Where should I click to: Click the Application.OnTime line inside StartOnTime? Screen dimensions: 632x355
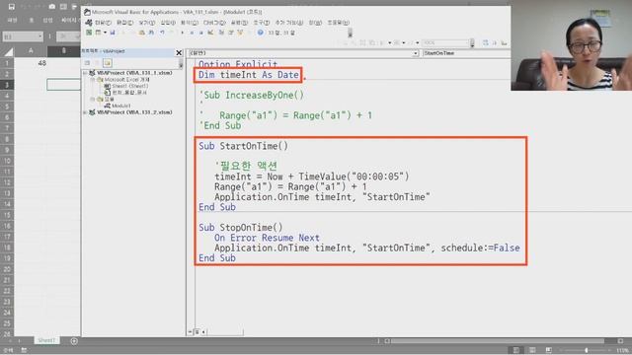(322, 197)
